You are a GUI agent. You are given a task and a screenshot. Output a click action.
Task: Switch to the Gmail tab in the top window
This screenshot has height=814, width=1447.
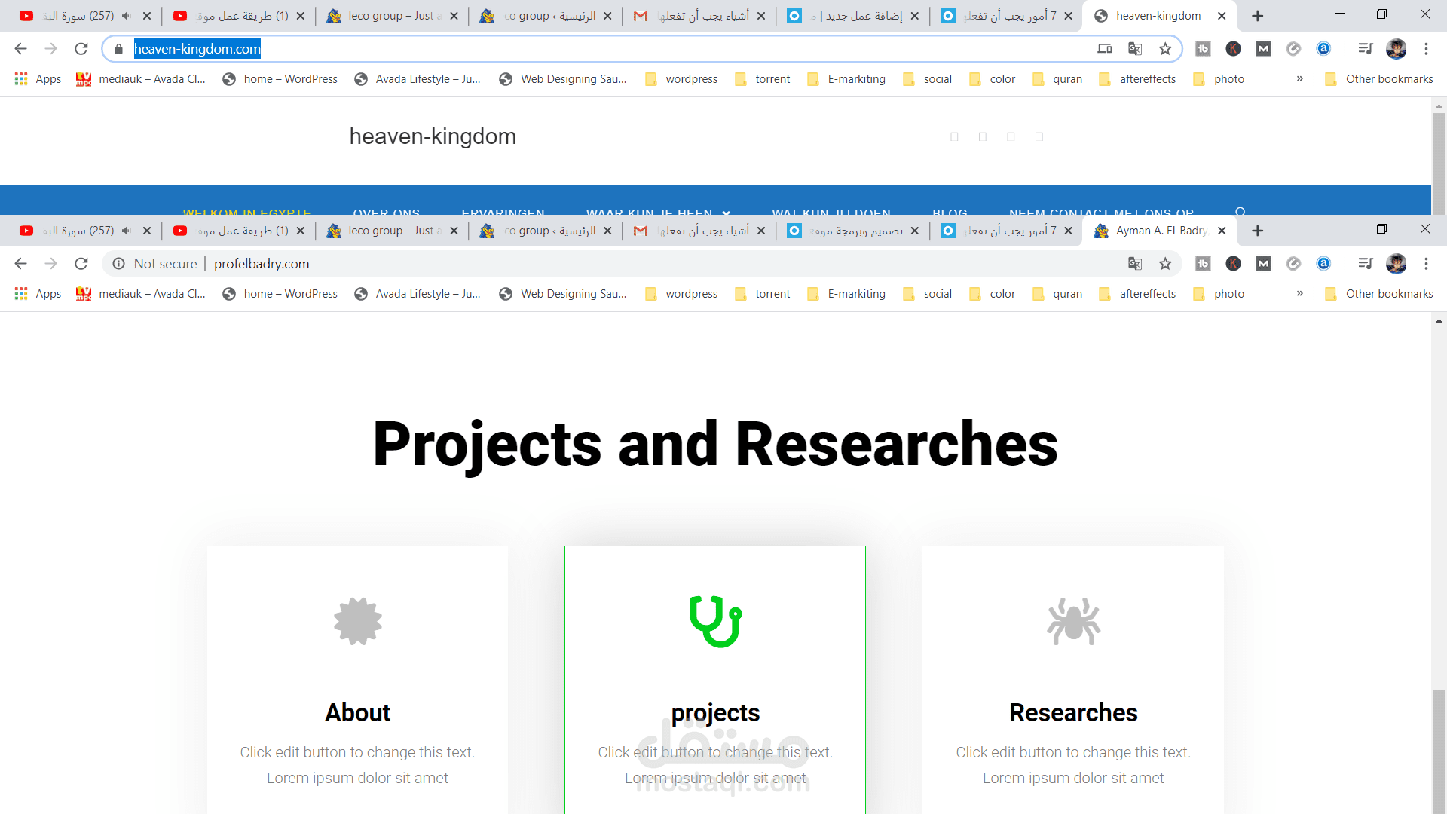tap(693, 16)
